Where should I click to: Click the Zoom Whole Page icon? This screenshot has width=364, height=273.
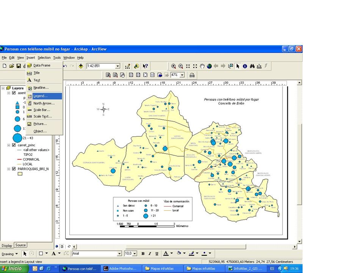[x=145, y=75]
